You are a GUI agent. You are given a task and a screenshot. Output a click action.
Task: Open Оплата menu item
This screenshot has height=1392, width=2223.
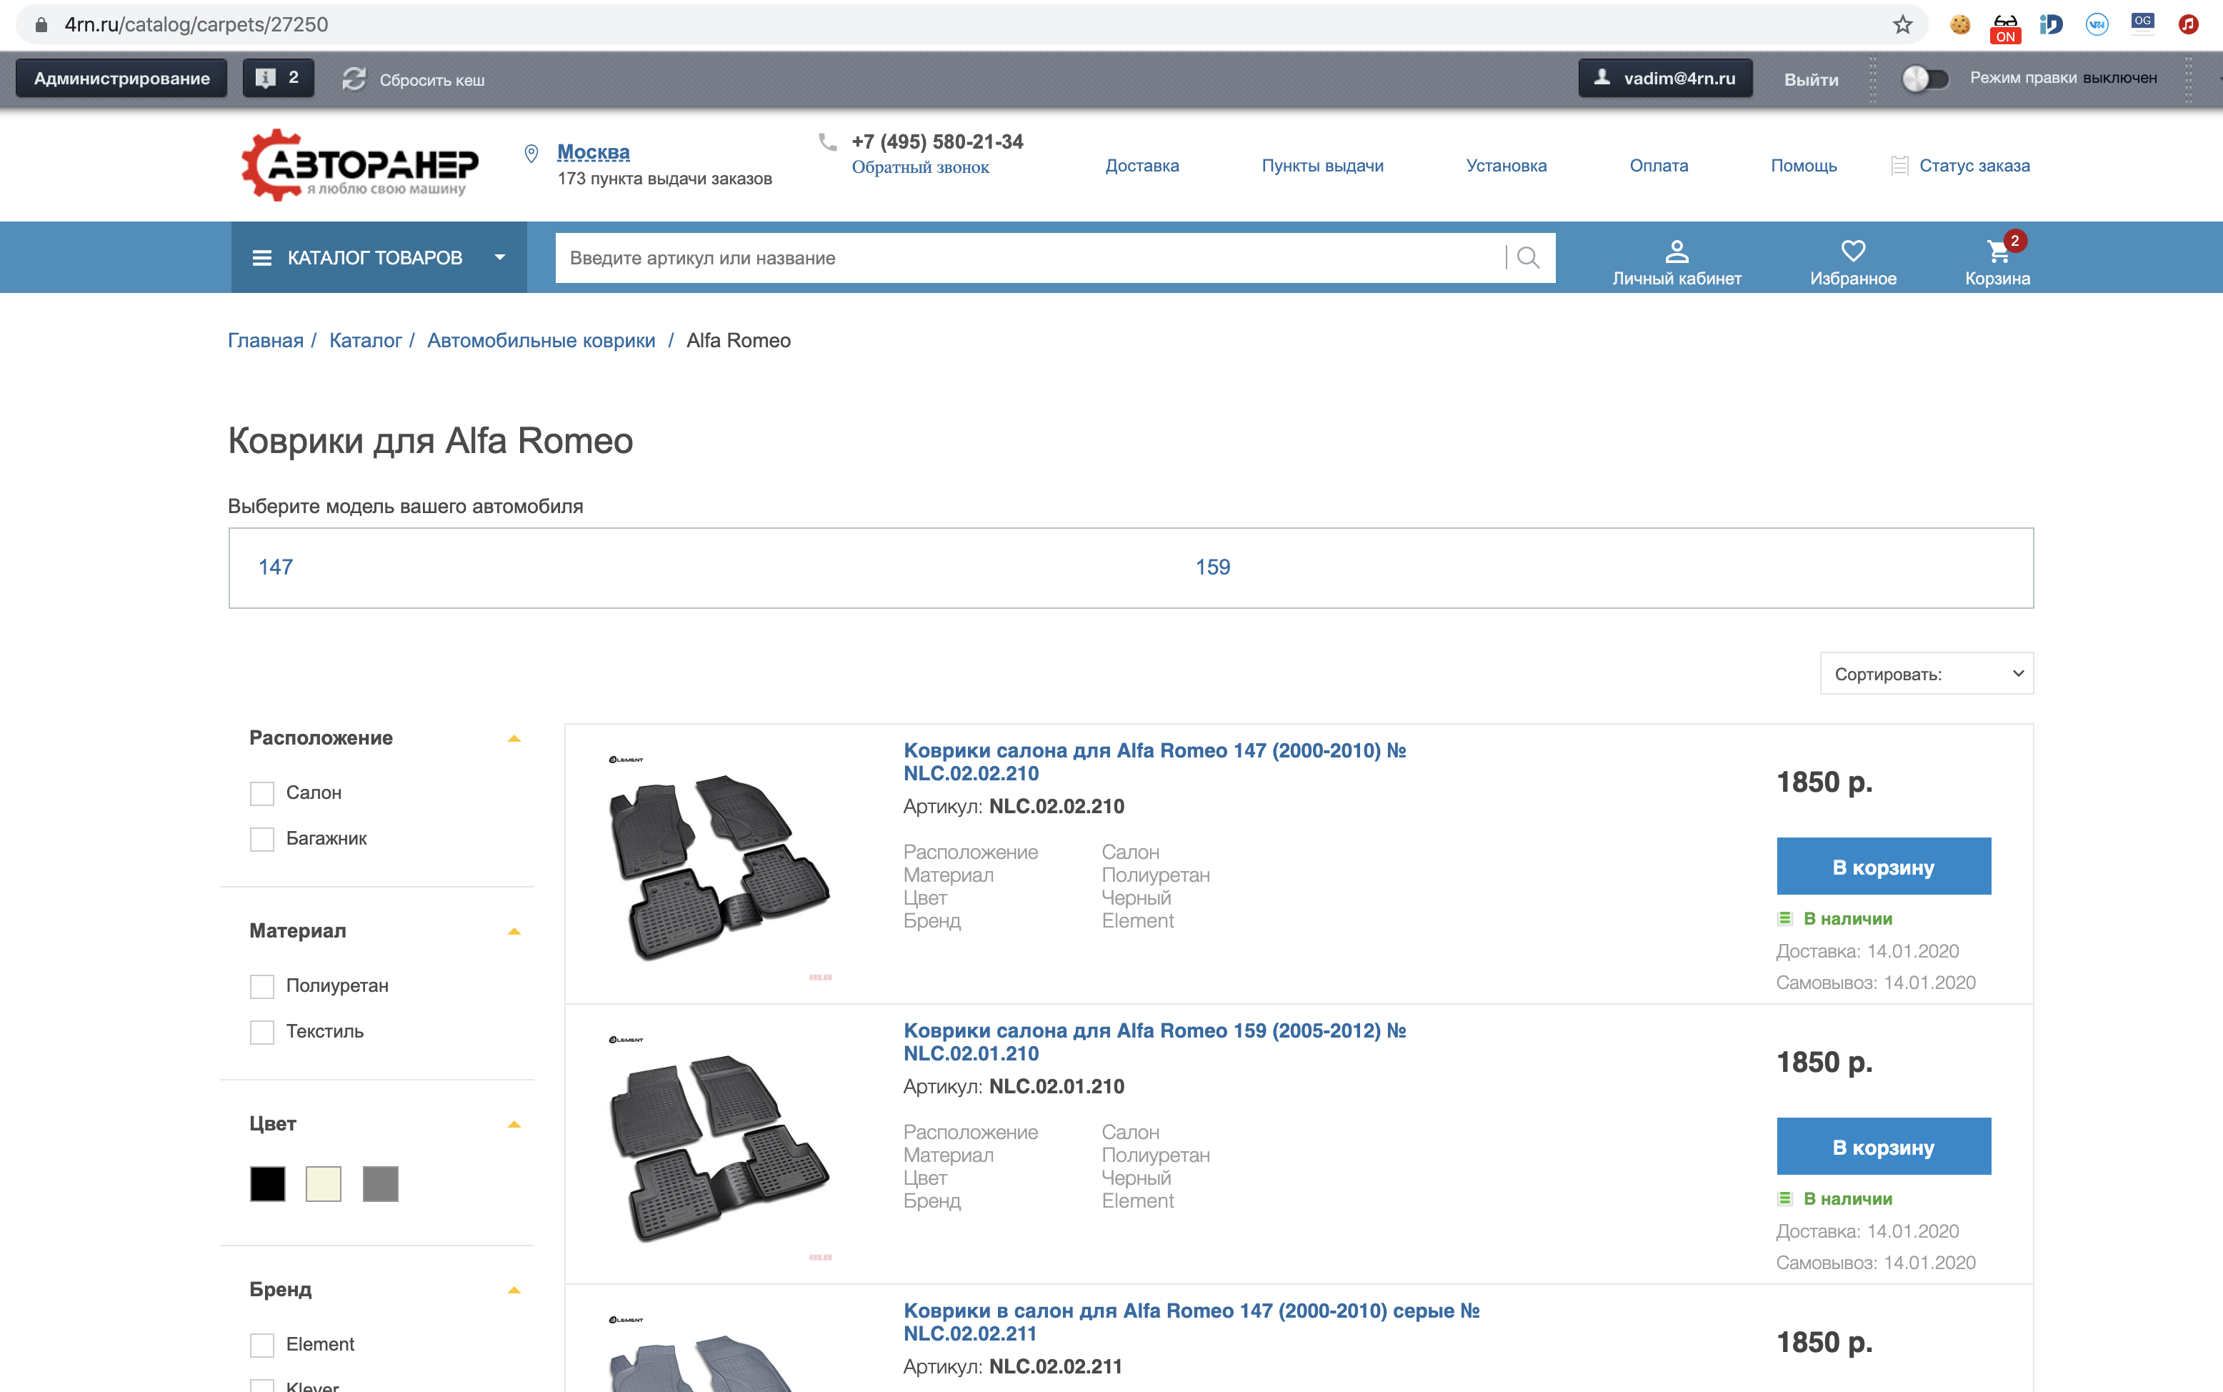pyautogui.click(x=1659, y=166)
